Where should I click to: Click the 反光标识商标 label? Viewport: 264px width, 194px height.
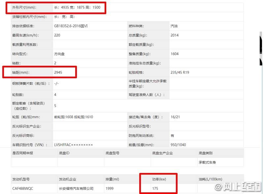(23, 135)
